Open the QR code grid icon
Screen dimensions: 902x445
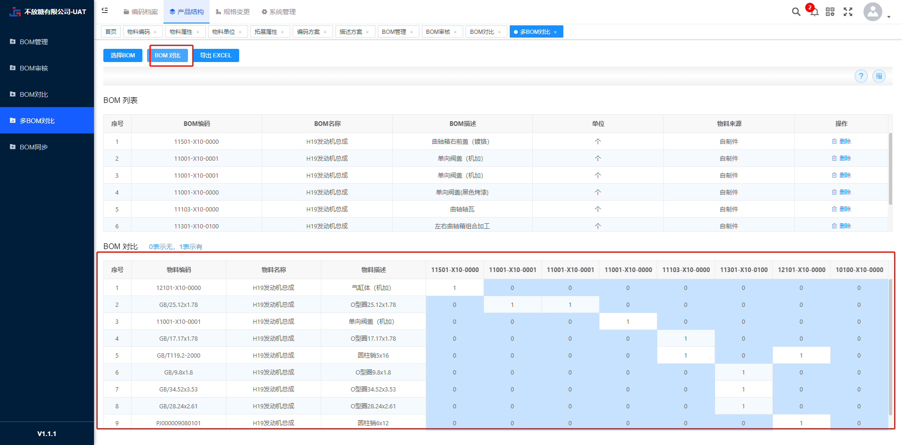(830, 12)
